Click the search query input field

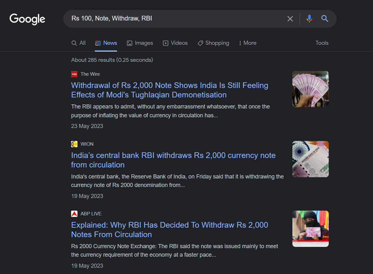point(174,19)
